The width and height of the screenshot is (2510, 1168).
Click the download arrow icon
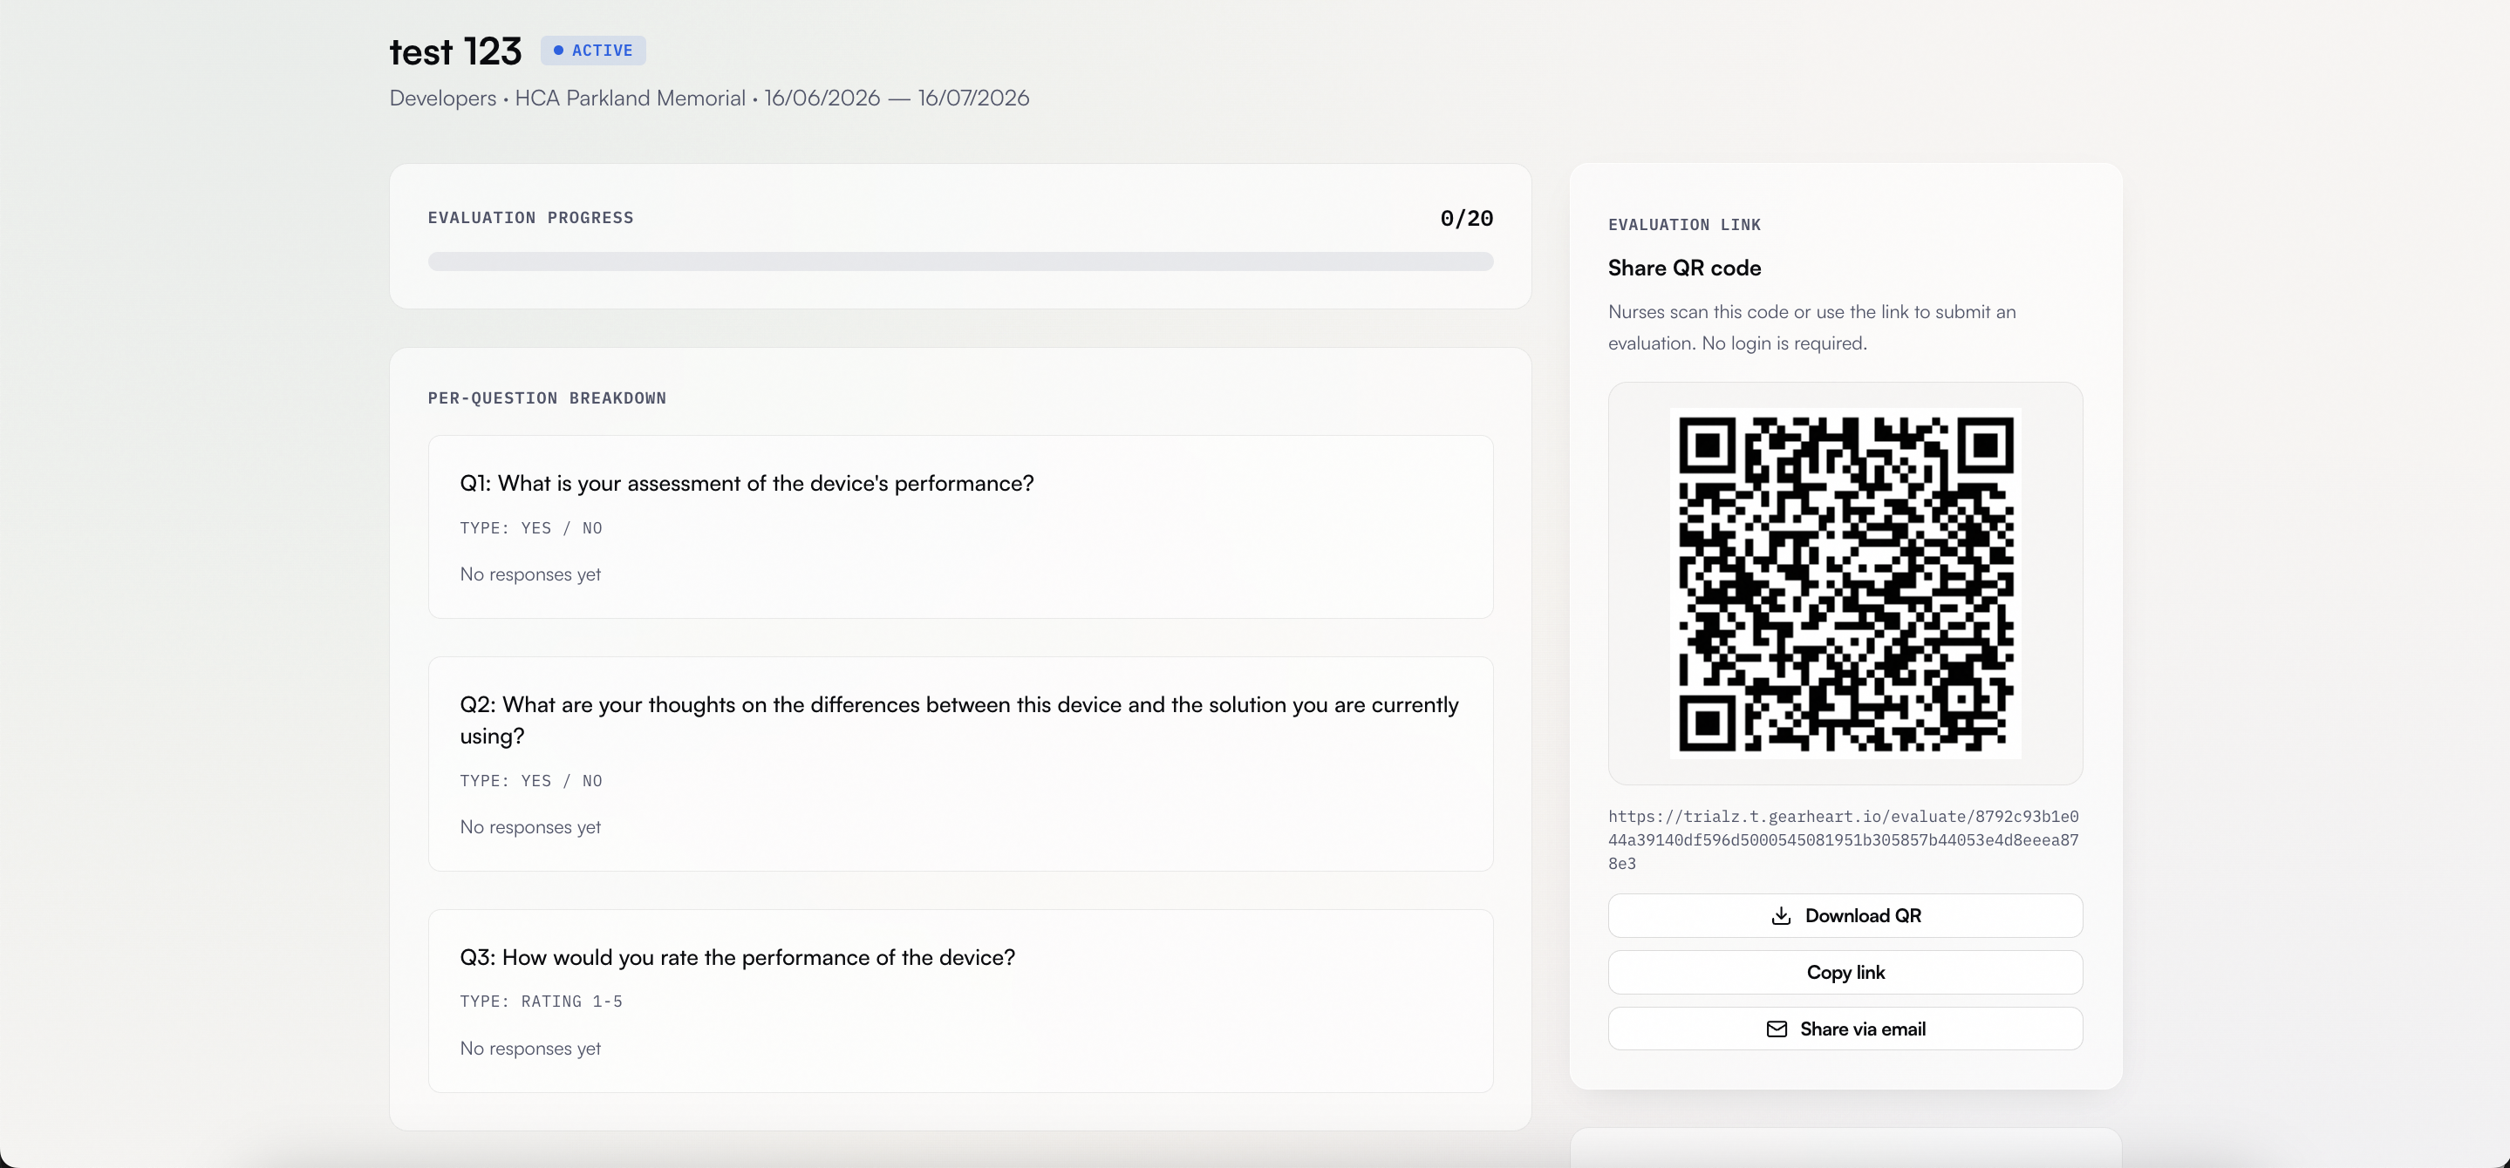click(x=1780, y=916)
